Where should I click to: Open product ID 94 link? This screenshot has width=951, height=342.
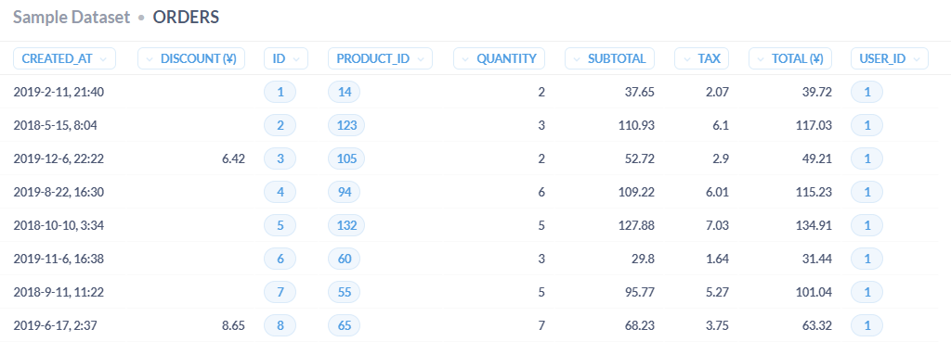click(x=344, y=192)
